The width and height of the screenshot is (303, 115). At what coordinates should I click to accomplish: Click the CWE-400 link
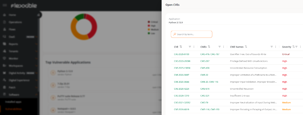point(205,68)
